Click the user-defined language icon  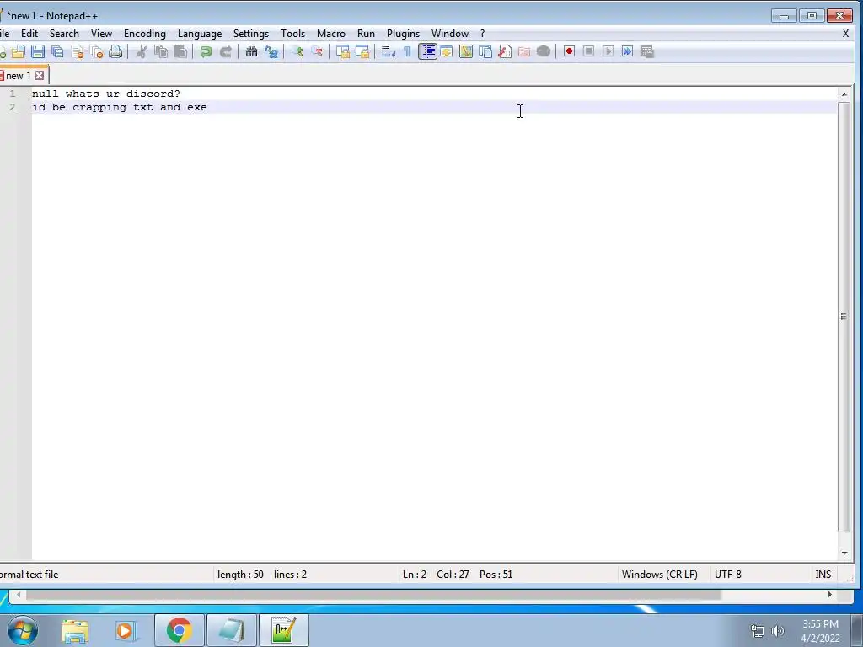tap(447, 51)
